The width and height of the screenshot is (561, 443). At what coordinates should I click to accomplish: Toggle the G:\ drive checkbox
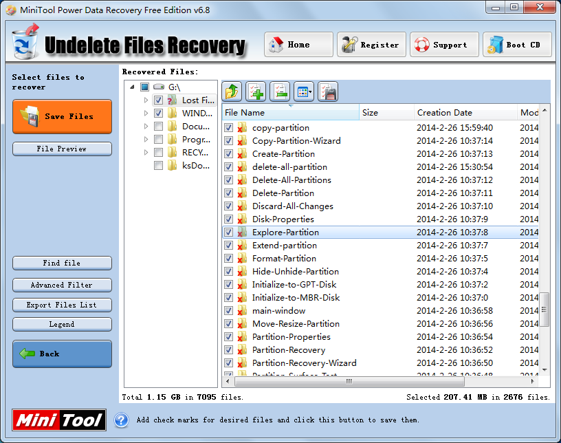point(144,87)
